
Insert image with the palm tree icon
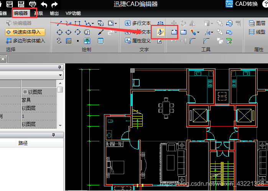87,41
